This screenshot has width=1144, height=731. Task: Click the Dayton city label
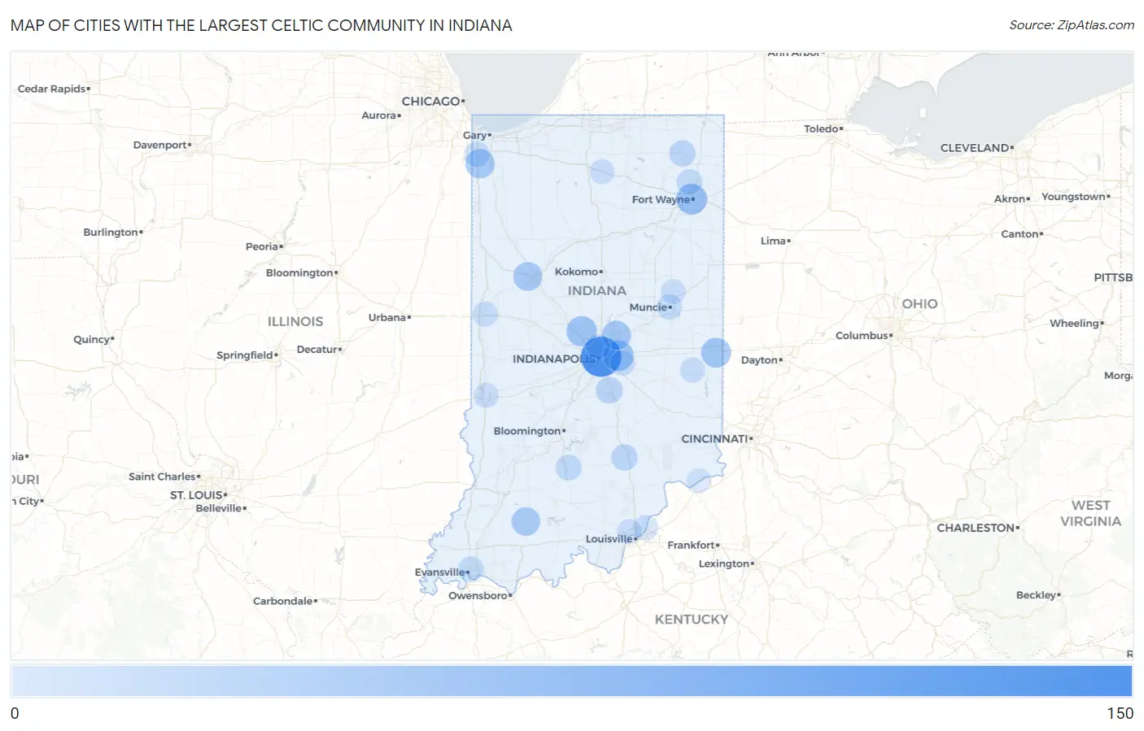click(759, 359)
